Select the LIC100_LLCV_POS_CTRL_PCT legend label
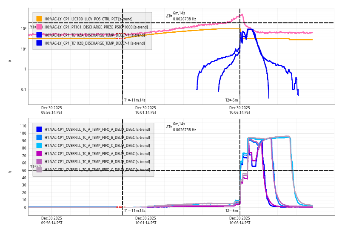 (88, 19)
